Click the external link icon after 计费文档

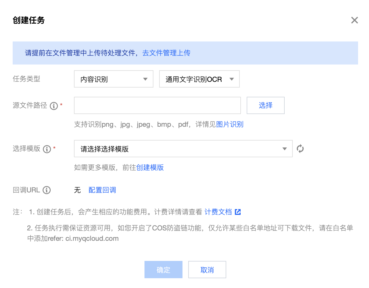(238, 212)
